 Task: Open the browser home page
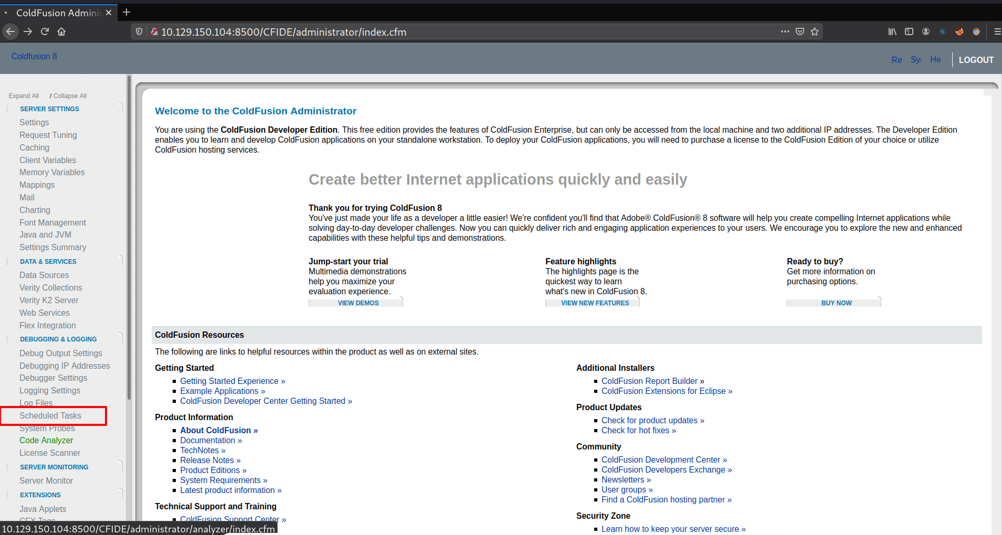pyautogui.click(x=61, y=31)
